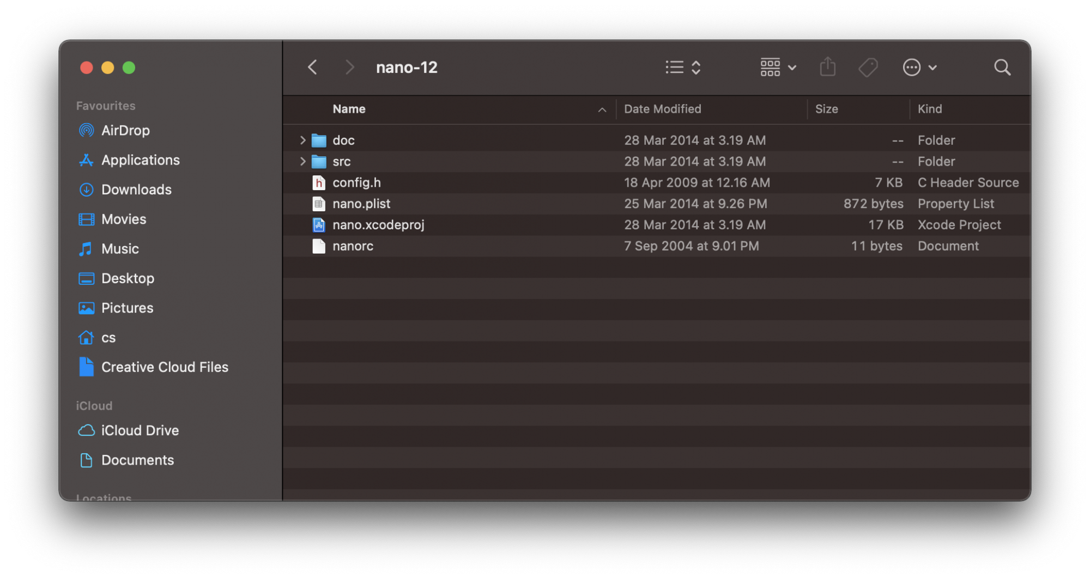The image size is (1090, 579).
Task: Select the file name nano.plist
Action: coord(361,204)
